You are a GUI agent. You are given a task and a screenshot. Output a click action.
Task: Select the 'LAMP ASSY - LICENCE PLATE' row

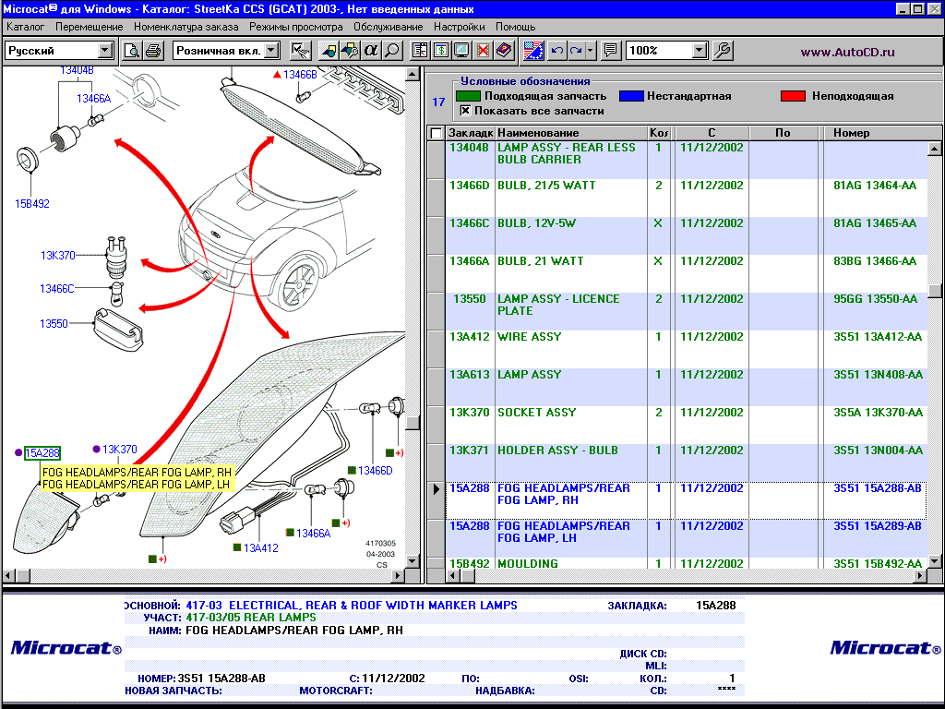pyautogui.click(x=686, y=311)
